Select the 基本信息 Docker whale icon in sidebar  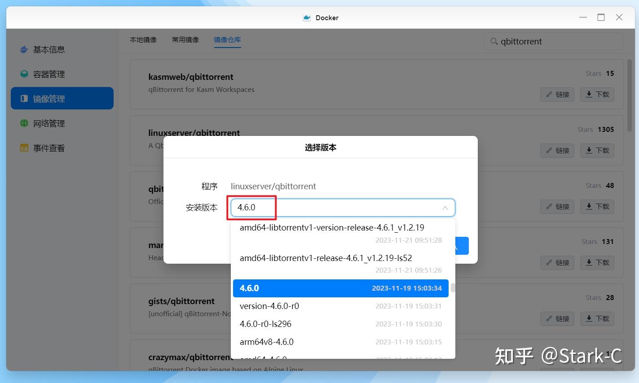coord(23,49)
